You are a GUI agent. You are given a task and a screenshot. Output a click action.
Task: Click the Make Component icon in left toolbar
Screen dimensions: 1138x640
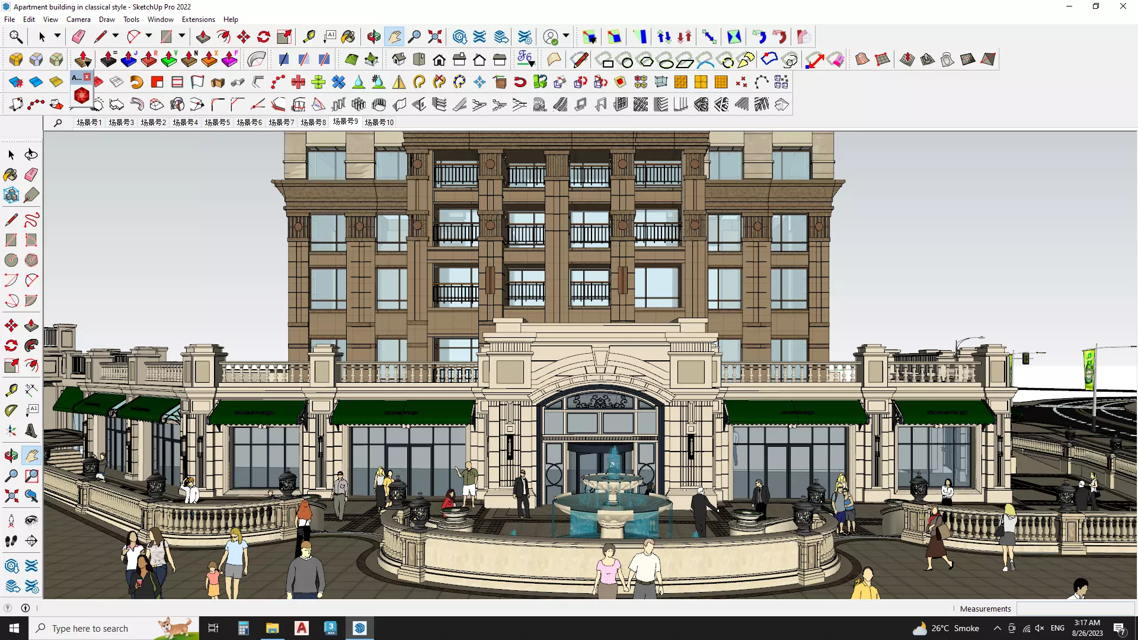11,195
